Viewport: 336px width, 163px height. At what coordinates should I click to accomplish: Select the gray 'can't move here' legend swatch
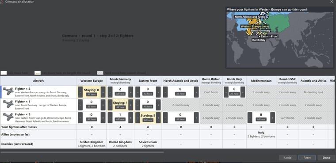point(100,73)
